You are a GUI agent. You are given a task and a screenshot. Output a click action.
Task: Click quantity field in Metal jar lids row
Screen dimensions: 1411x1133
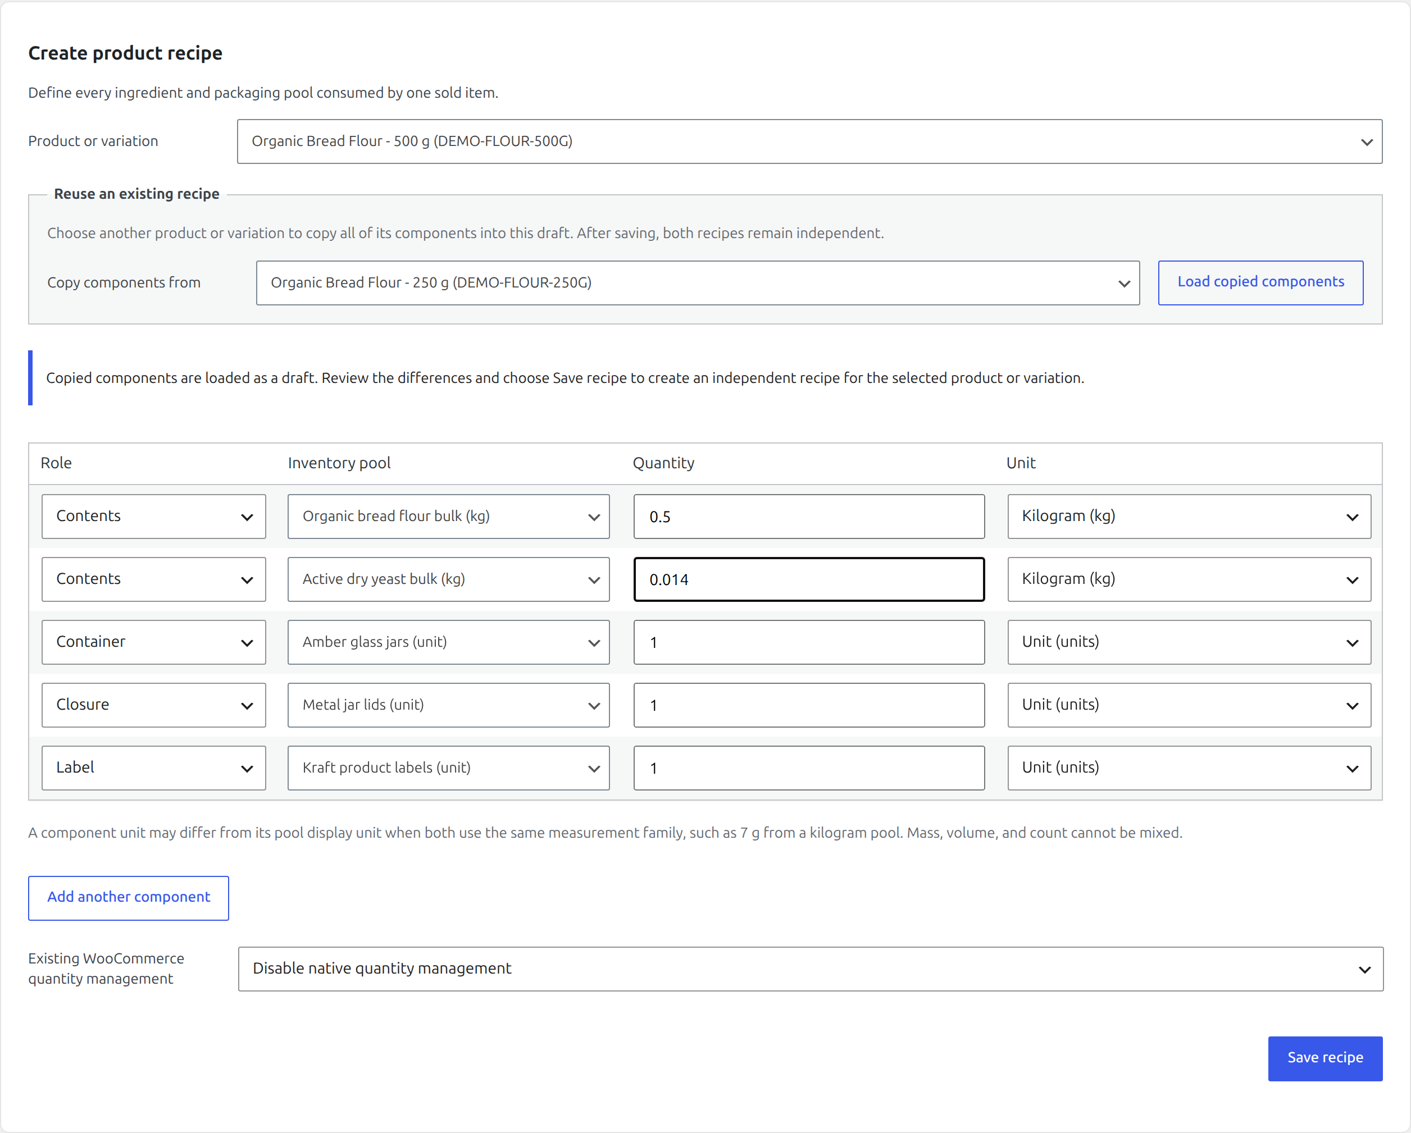click(x=809, y=705)
